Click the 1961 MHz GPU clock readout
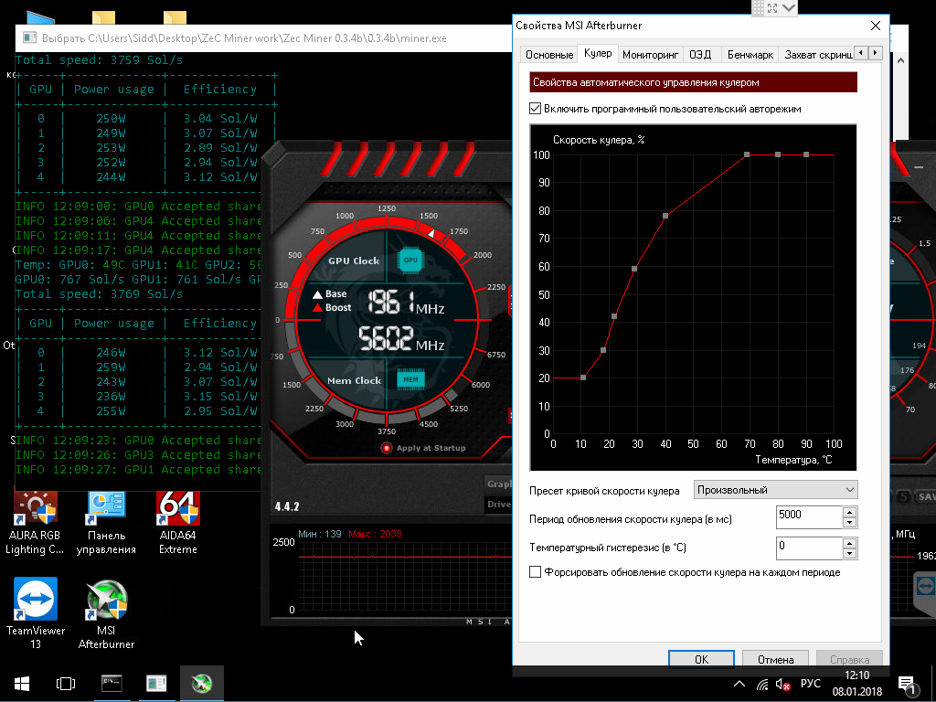Viewport: 936px width, 702px height. [406, 303]
